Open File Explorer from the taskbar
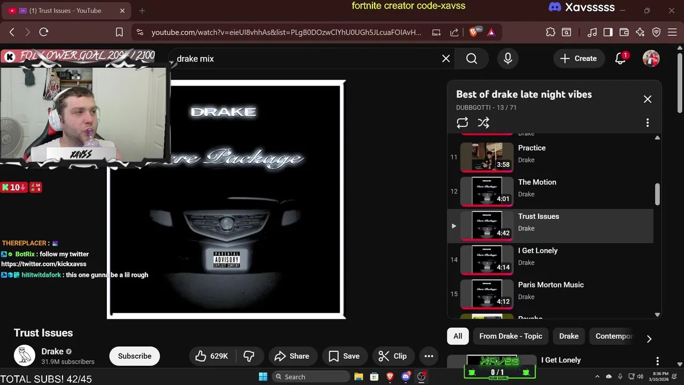Viewport: 684px width, 385px height. coord(359,376)
